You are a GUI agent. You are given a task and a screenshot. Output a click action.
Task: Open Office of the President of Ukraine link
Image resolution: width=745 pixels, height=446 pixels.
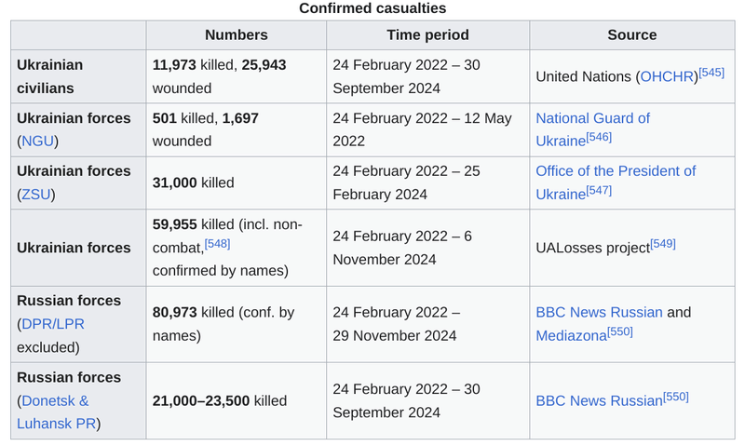[x=616, y=171]
